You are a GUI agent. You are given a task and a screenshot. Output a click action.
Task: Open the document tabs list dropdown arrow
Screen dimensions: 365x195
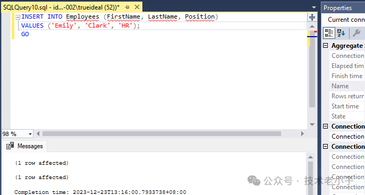point(314,7)
